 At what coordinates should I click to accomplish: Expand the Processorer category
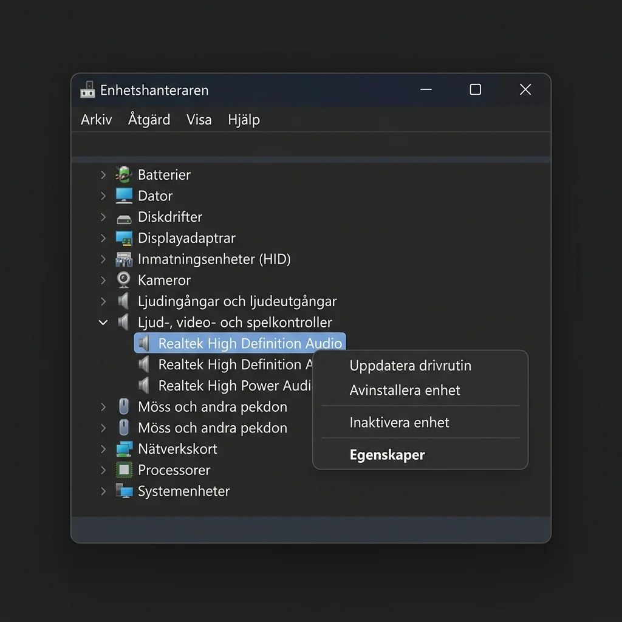coord(103,470)
